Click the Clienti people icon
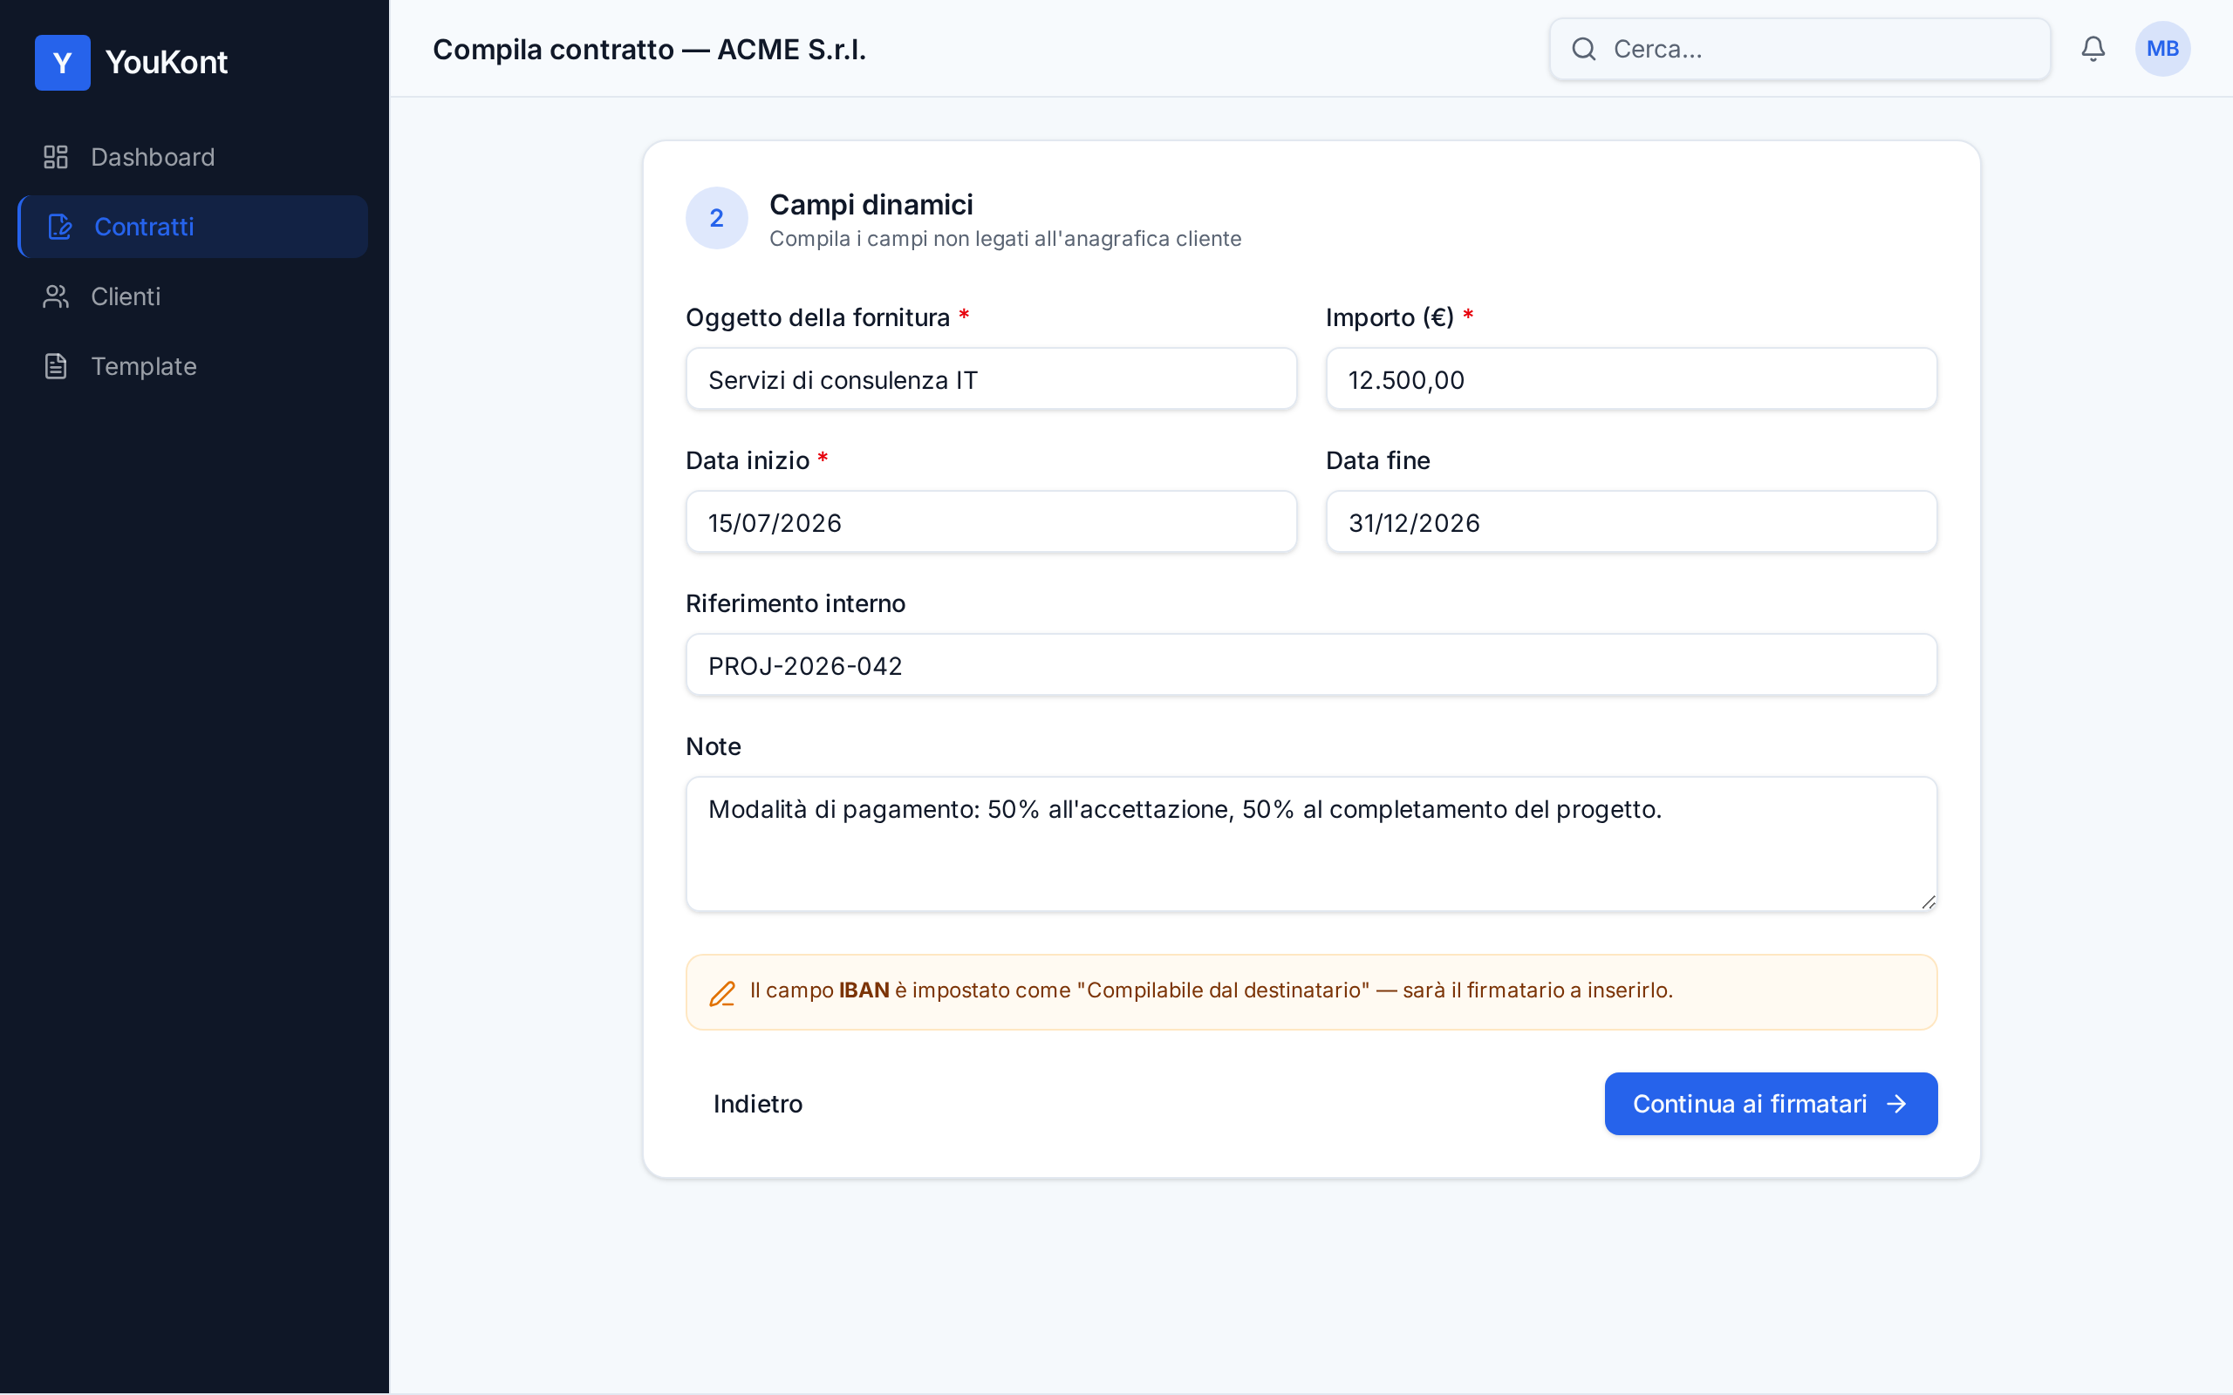This screenshot has height=1395, width=2233. point(55,296)
